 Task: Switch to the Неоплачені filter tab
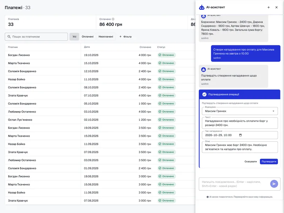coord(106,37)
